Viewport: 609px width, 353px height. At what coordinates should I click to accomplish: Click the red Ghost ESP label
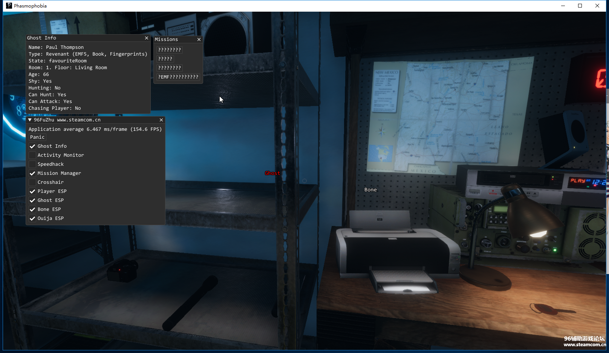coord(272,173)
